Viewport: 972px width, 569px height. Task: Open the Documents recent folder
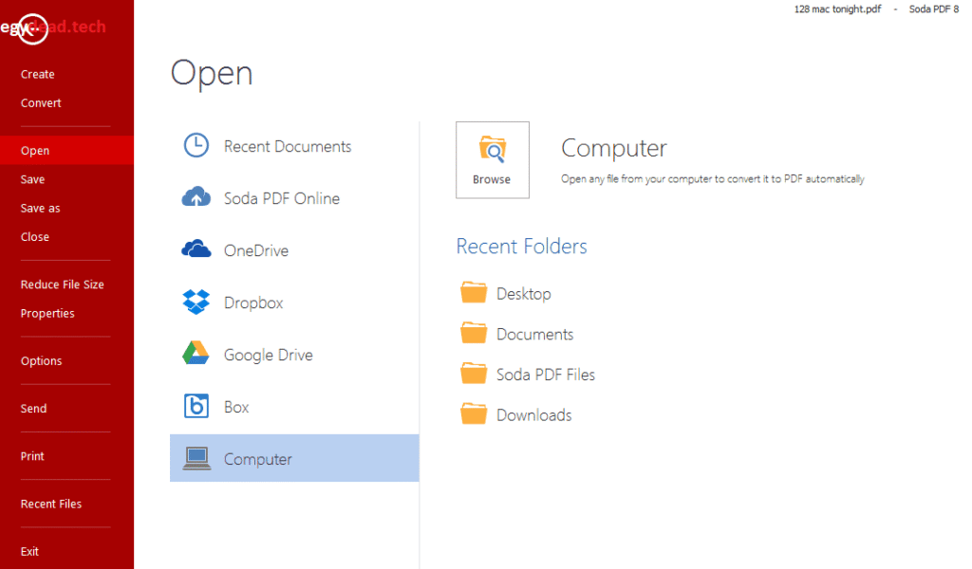click(535, 333)
